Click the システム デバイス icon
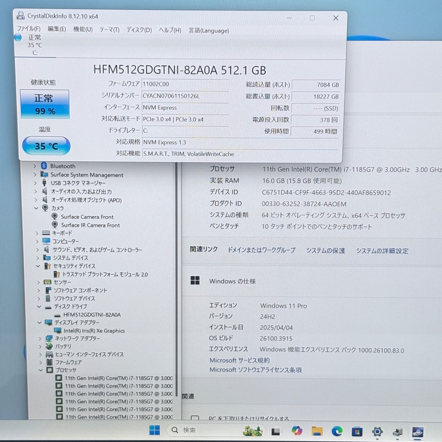442x442 pixels. 47,258
